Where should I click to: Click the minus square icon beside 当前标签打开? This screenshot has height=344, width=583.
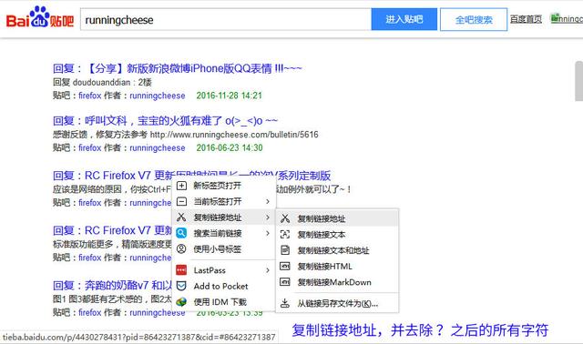[181, 201]
